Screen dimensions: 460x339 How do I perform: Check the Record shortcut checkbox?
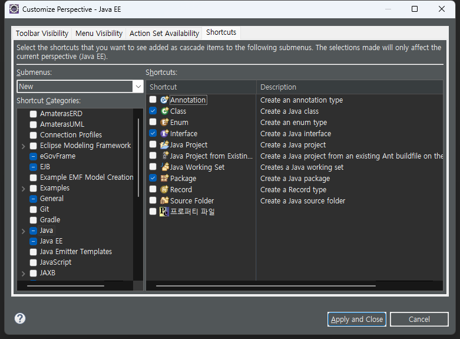click(153, 189)
